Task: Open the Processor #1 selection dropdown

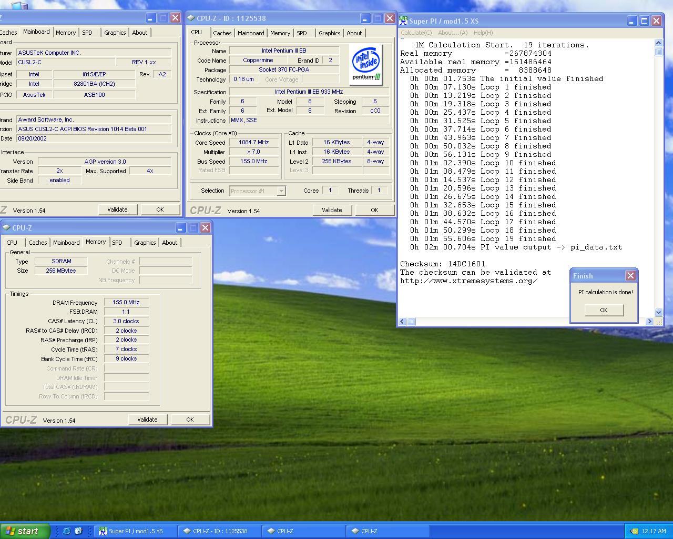Action: tap(281, 191)
